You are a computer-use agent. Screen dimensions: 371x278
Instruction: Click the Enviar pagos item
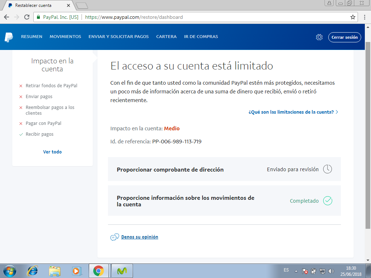pos(39,96)
